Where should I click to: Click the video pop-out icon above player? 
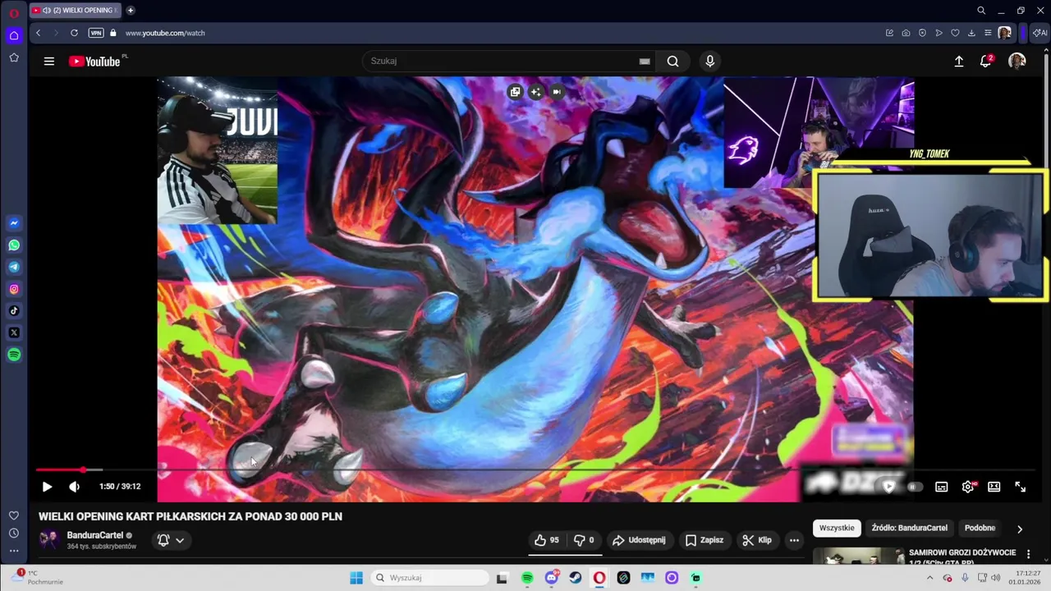[x=515, y=92]
